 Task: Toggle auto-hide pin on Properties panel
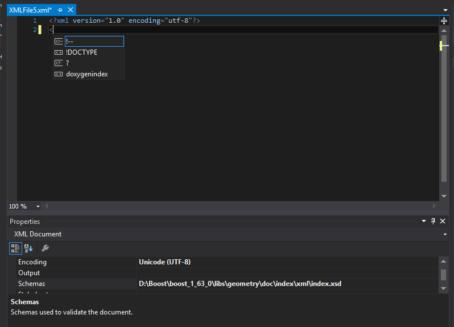point(434,221)
